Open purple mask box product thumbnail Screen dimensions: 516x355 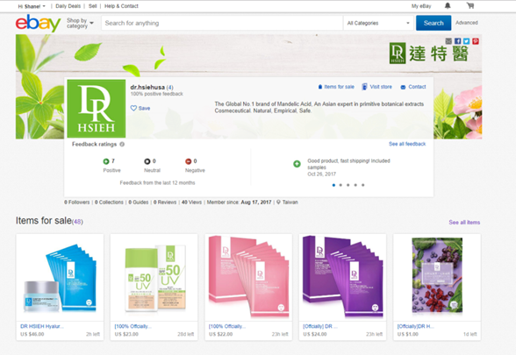point(342,277)
